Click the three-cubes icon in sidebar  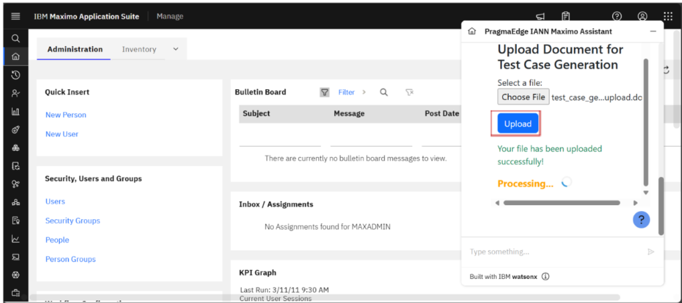pos(16,148)
